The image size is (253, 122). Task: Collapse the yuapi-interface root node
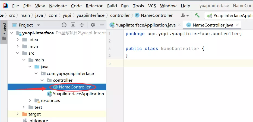[x=12, y=33]
